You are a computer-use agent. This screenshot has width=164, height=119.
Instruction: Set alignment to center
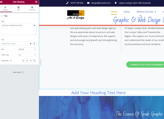[27, 61]
